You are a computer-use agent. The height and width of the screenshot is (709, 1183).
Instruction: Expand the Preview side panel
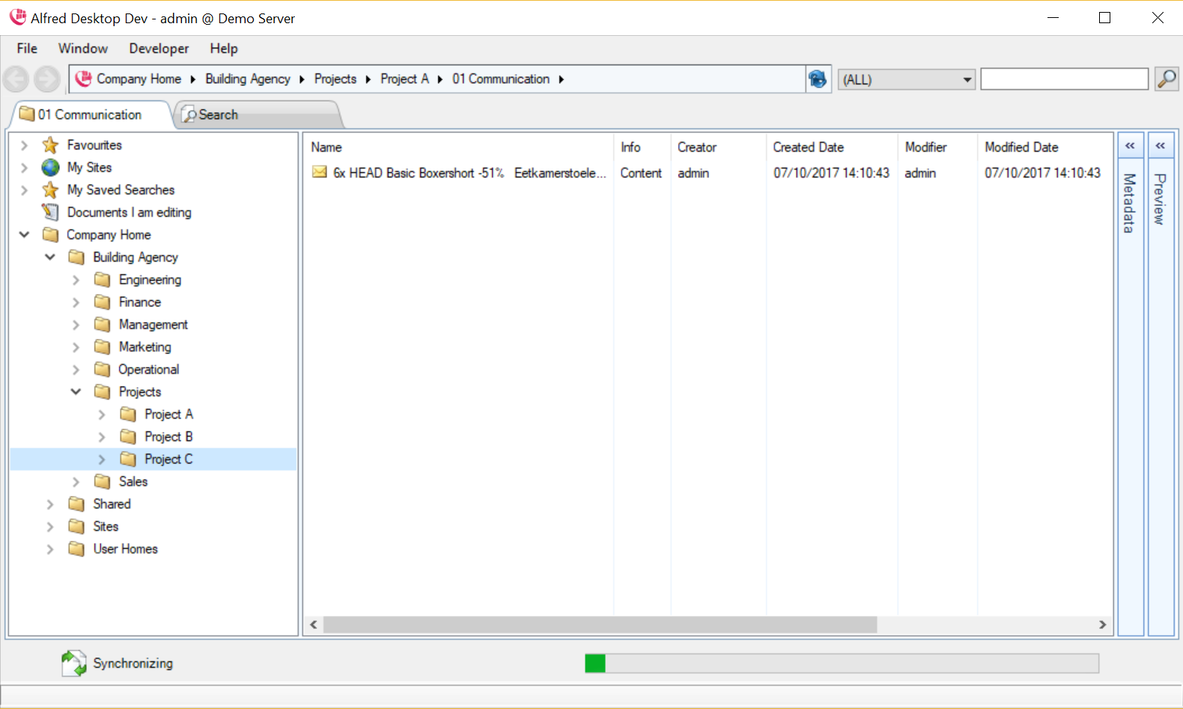pyautogui.click(x=1160, y=146)
